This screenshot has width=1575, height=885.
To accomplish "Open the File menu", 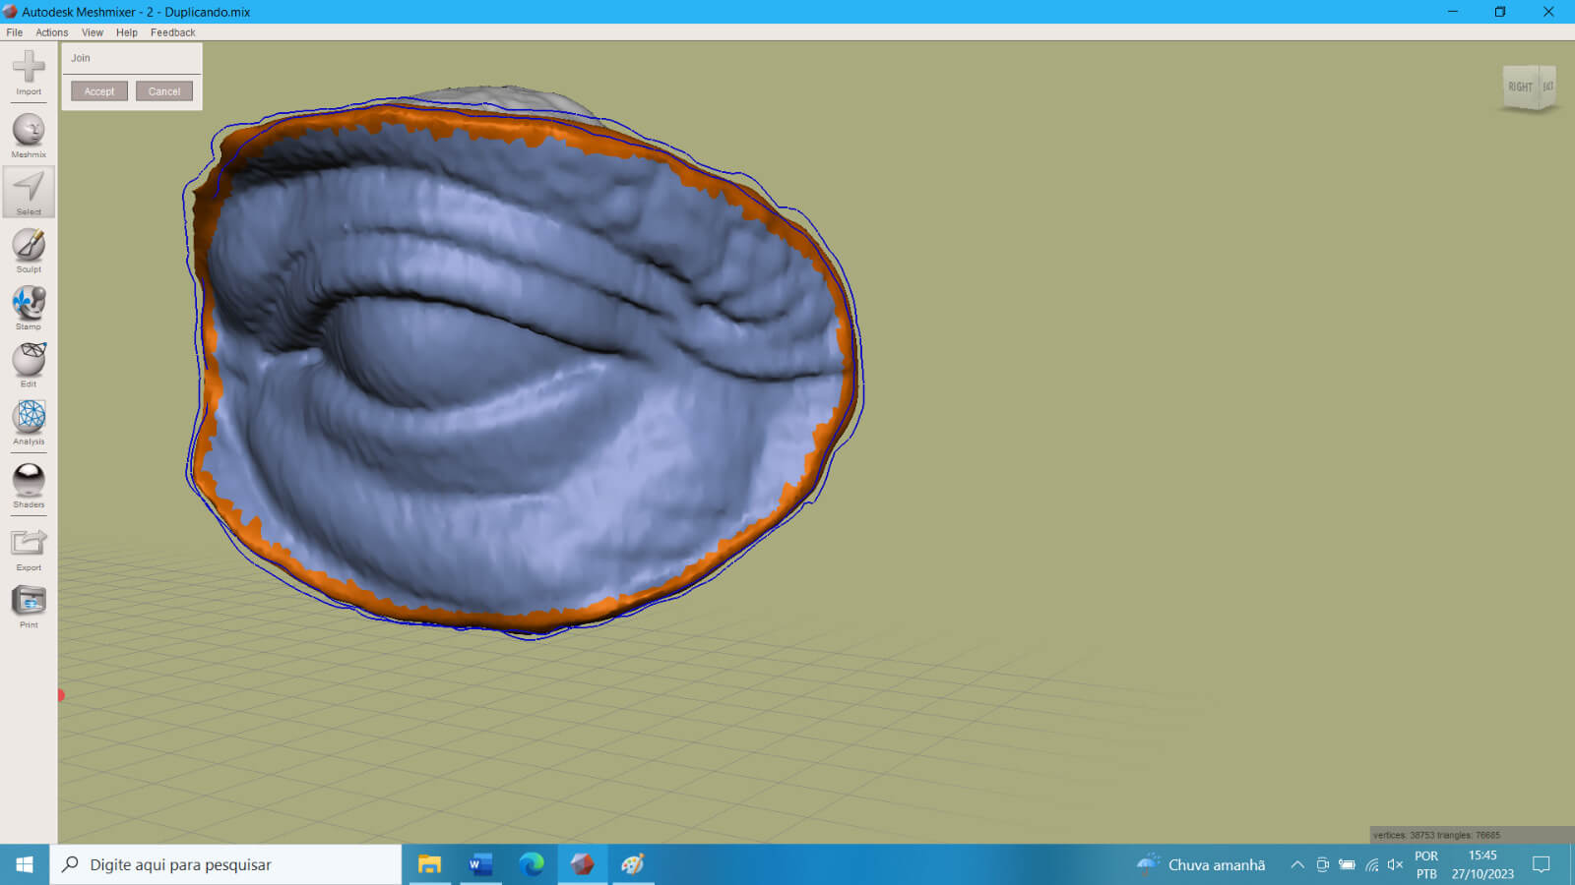I will tap(15, 32).
